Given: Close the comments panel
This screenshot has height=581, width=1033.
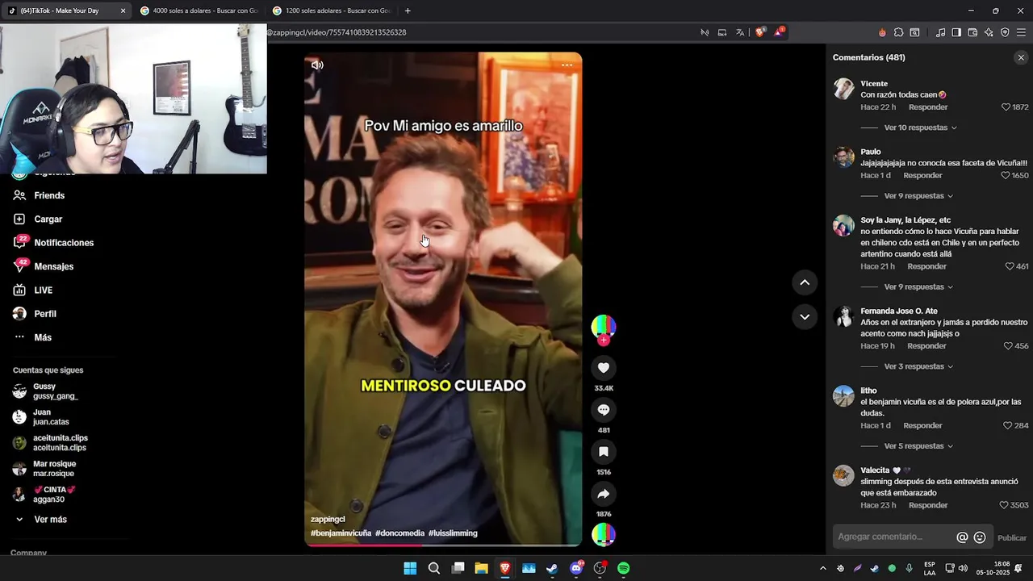Looking at the screenshot, I should tap(1021, 58).
